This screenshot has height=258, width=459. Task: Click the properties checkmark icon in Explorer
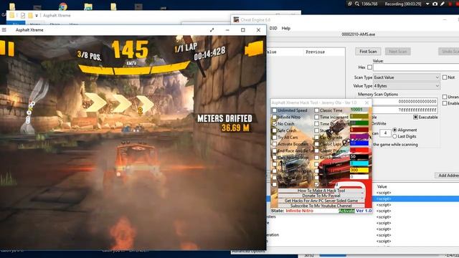23,15
